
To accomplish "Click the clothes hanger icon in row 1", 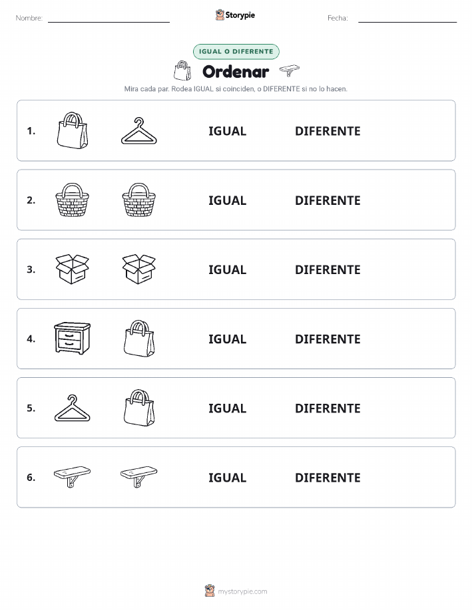I will point(139,131).
